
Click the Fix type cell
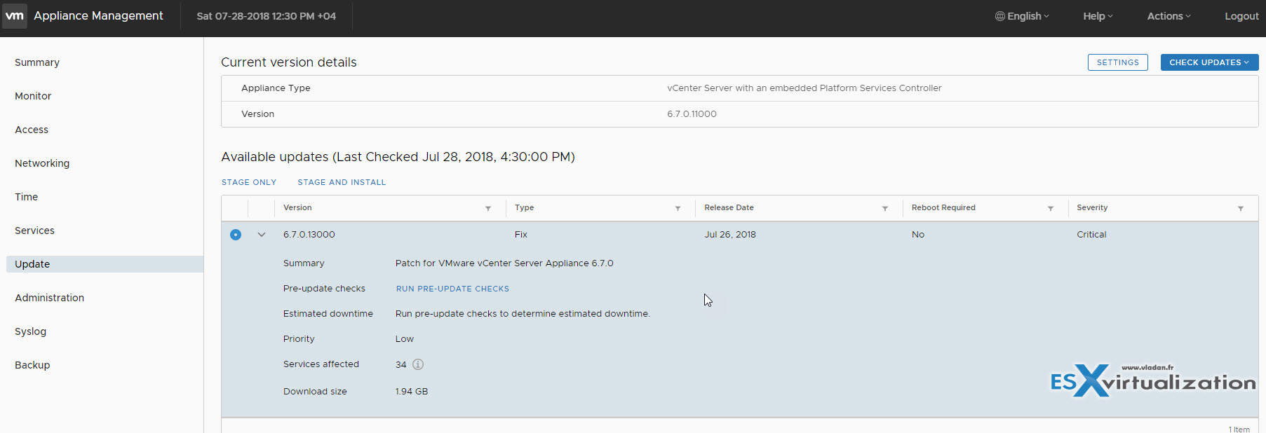click(520, 235)
